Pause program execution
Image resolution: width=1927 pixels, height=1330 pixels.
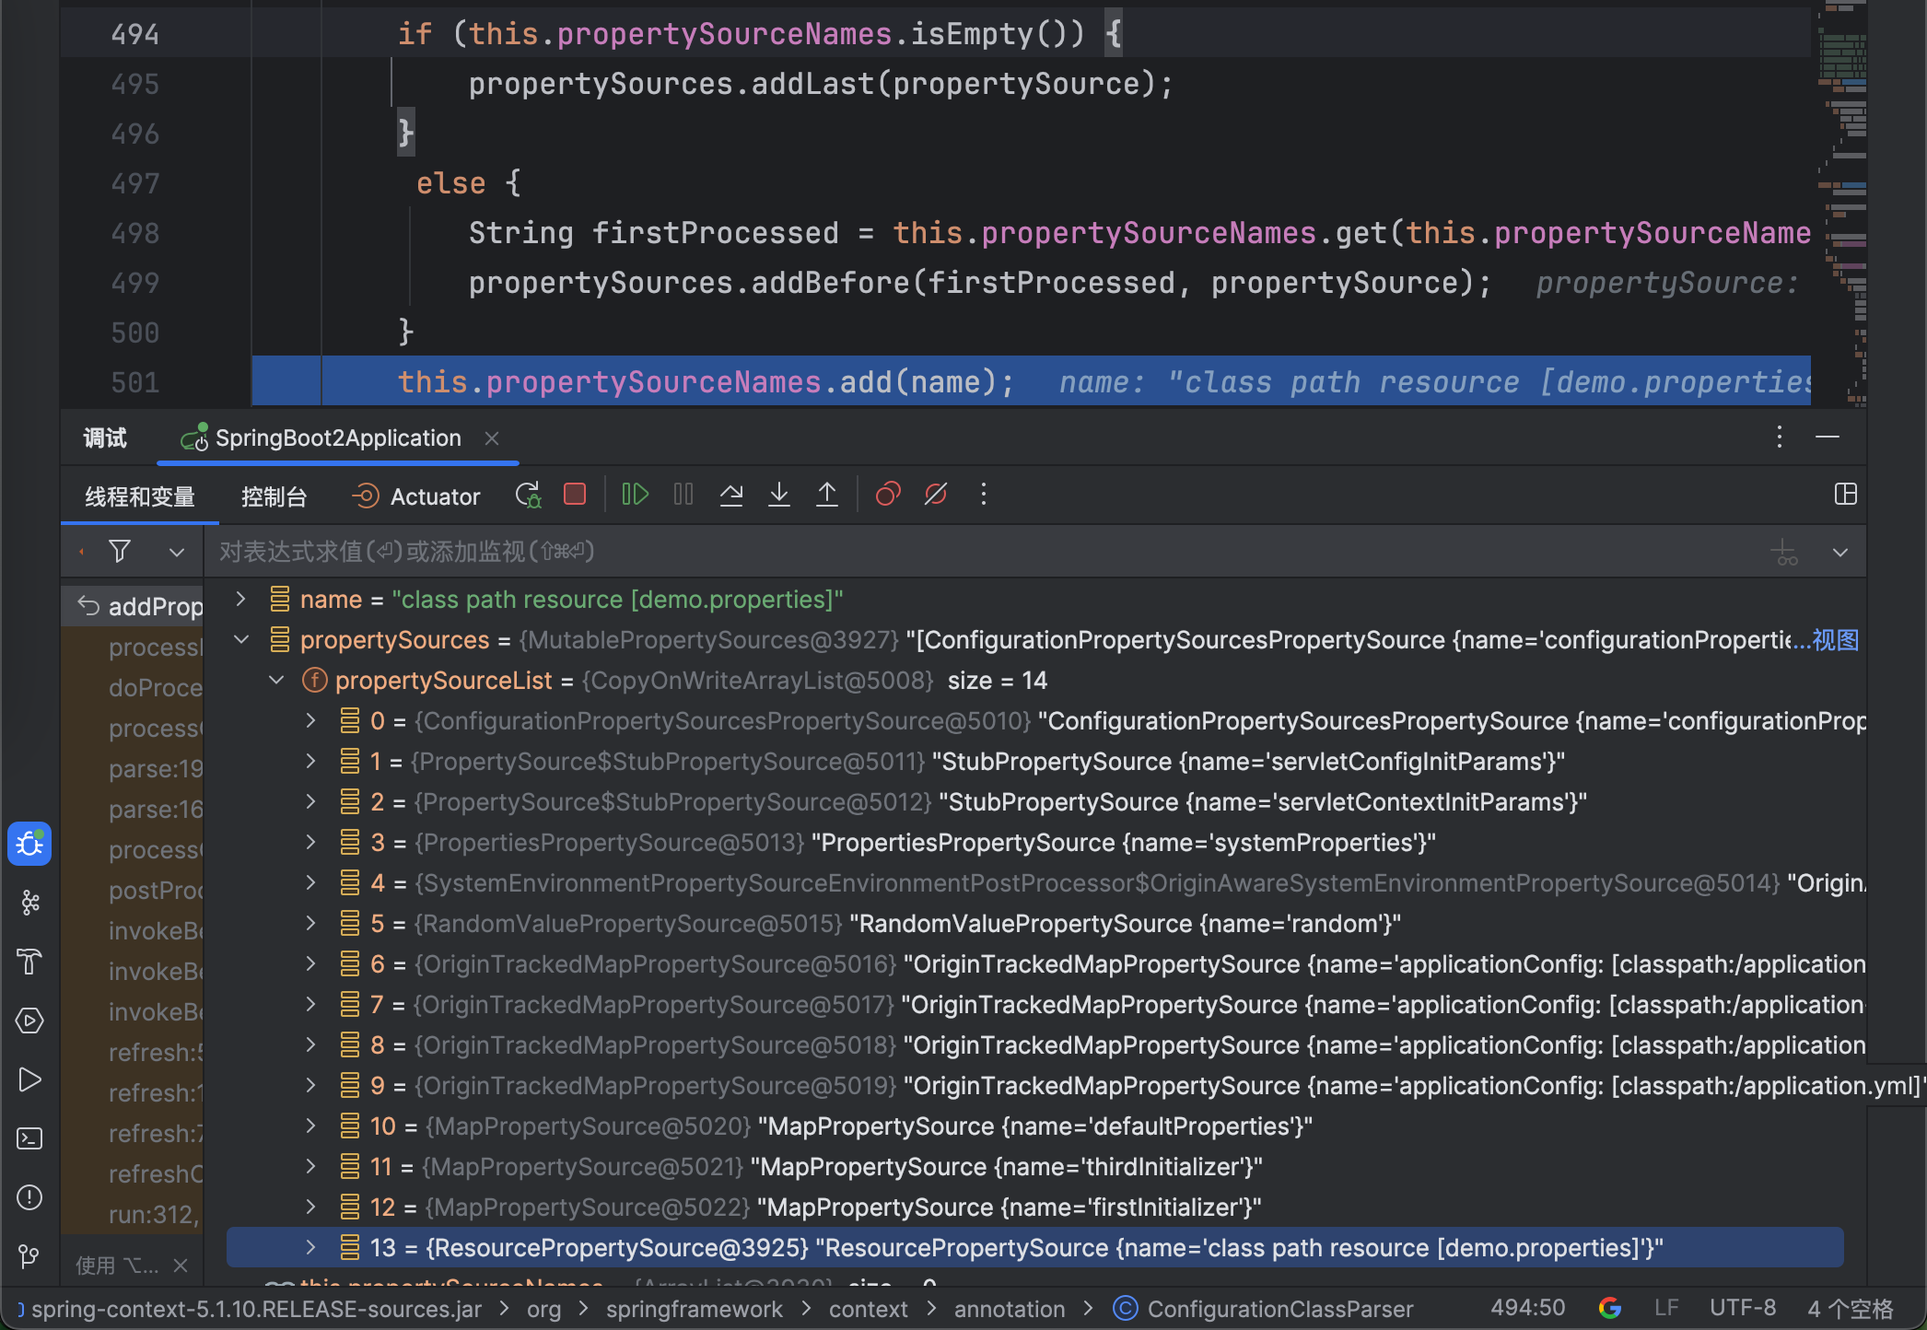[x=683, y=496]
